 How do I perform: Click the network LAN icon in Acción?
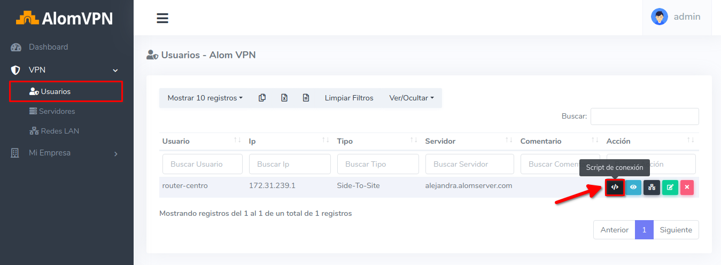click(x=652, y=188)
